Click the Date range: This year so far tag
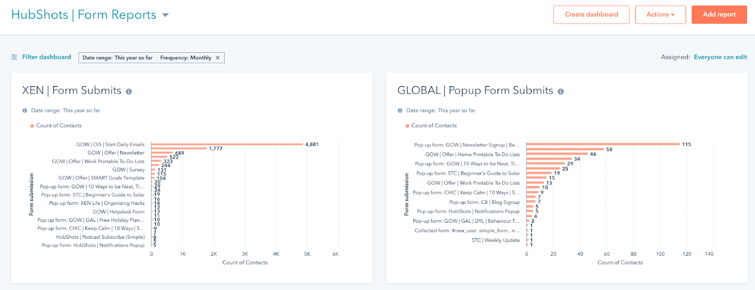755x290 pixels. (117, 58)
